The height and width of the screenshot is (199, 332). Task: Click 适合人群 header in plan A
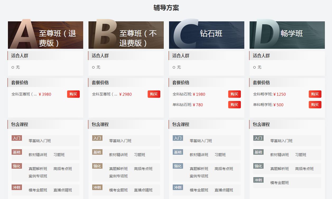click(x=20, y=56)
